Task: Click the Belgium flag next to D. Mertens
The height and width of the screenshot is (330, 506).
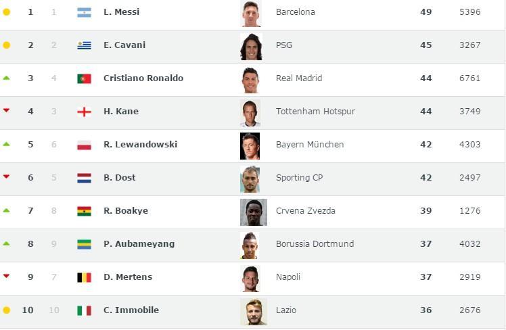Action: tap(85, 278)
